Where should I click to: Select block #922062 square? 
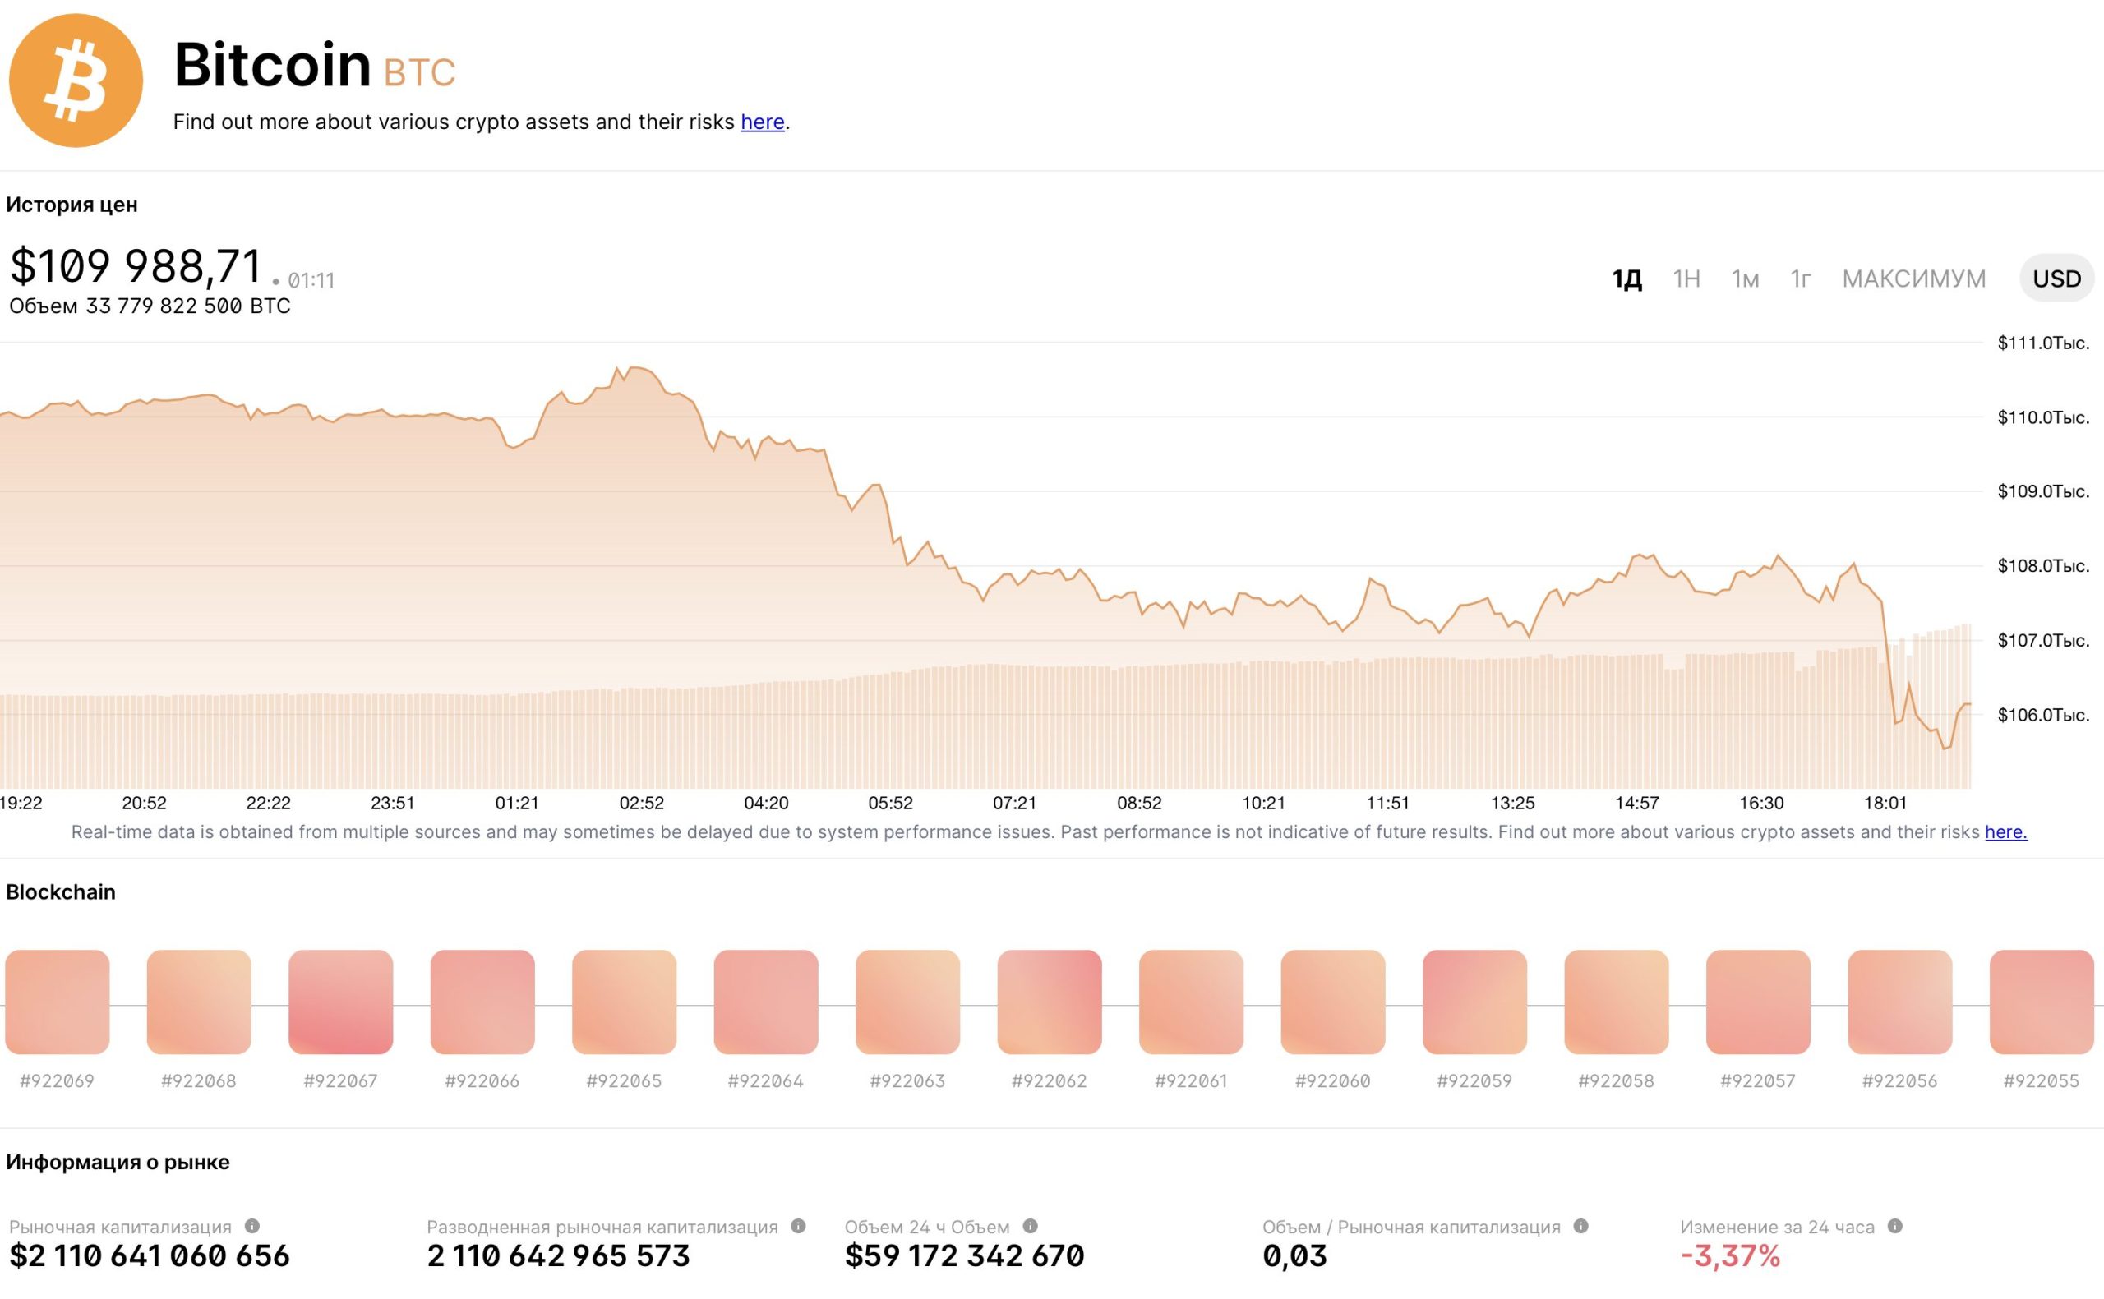(x=1049, y=1002)
